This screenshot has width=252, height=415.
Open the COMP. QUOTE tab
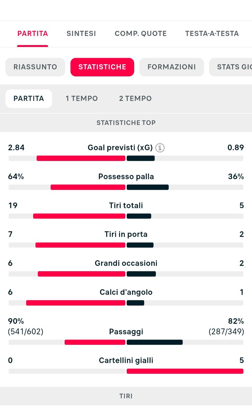point(141,34)
